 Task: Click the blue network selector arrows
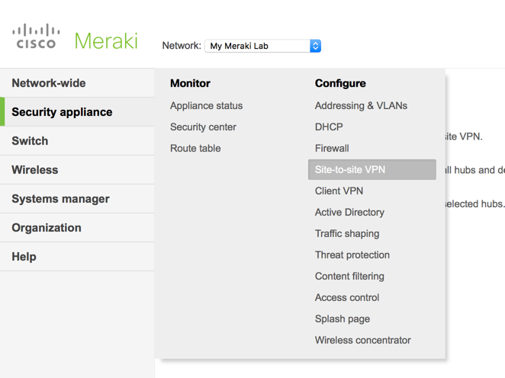pos(315,46)
